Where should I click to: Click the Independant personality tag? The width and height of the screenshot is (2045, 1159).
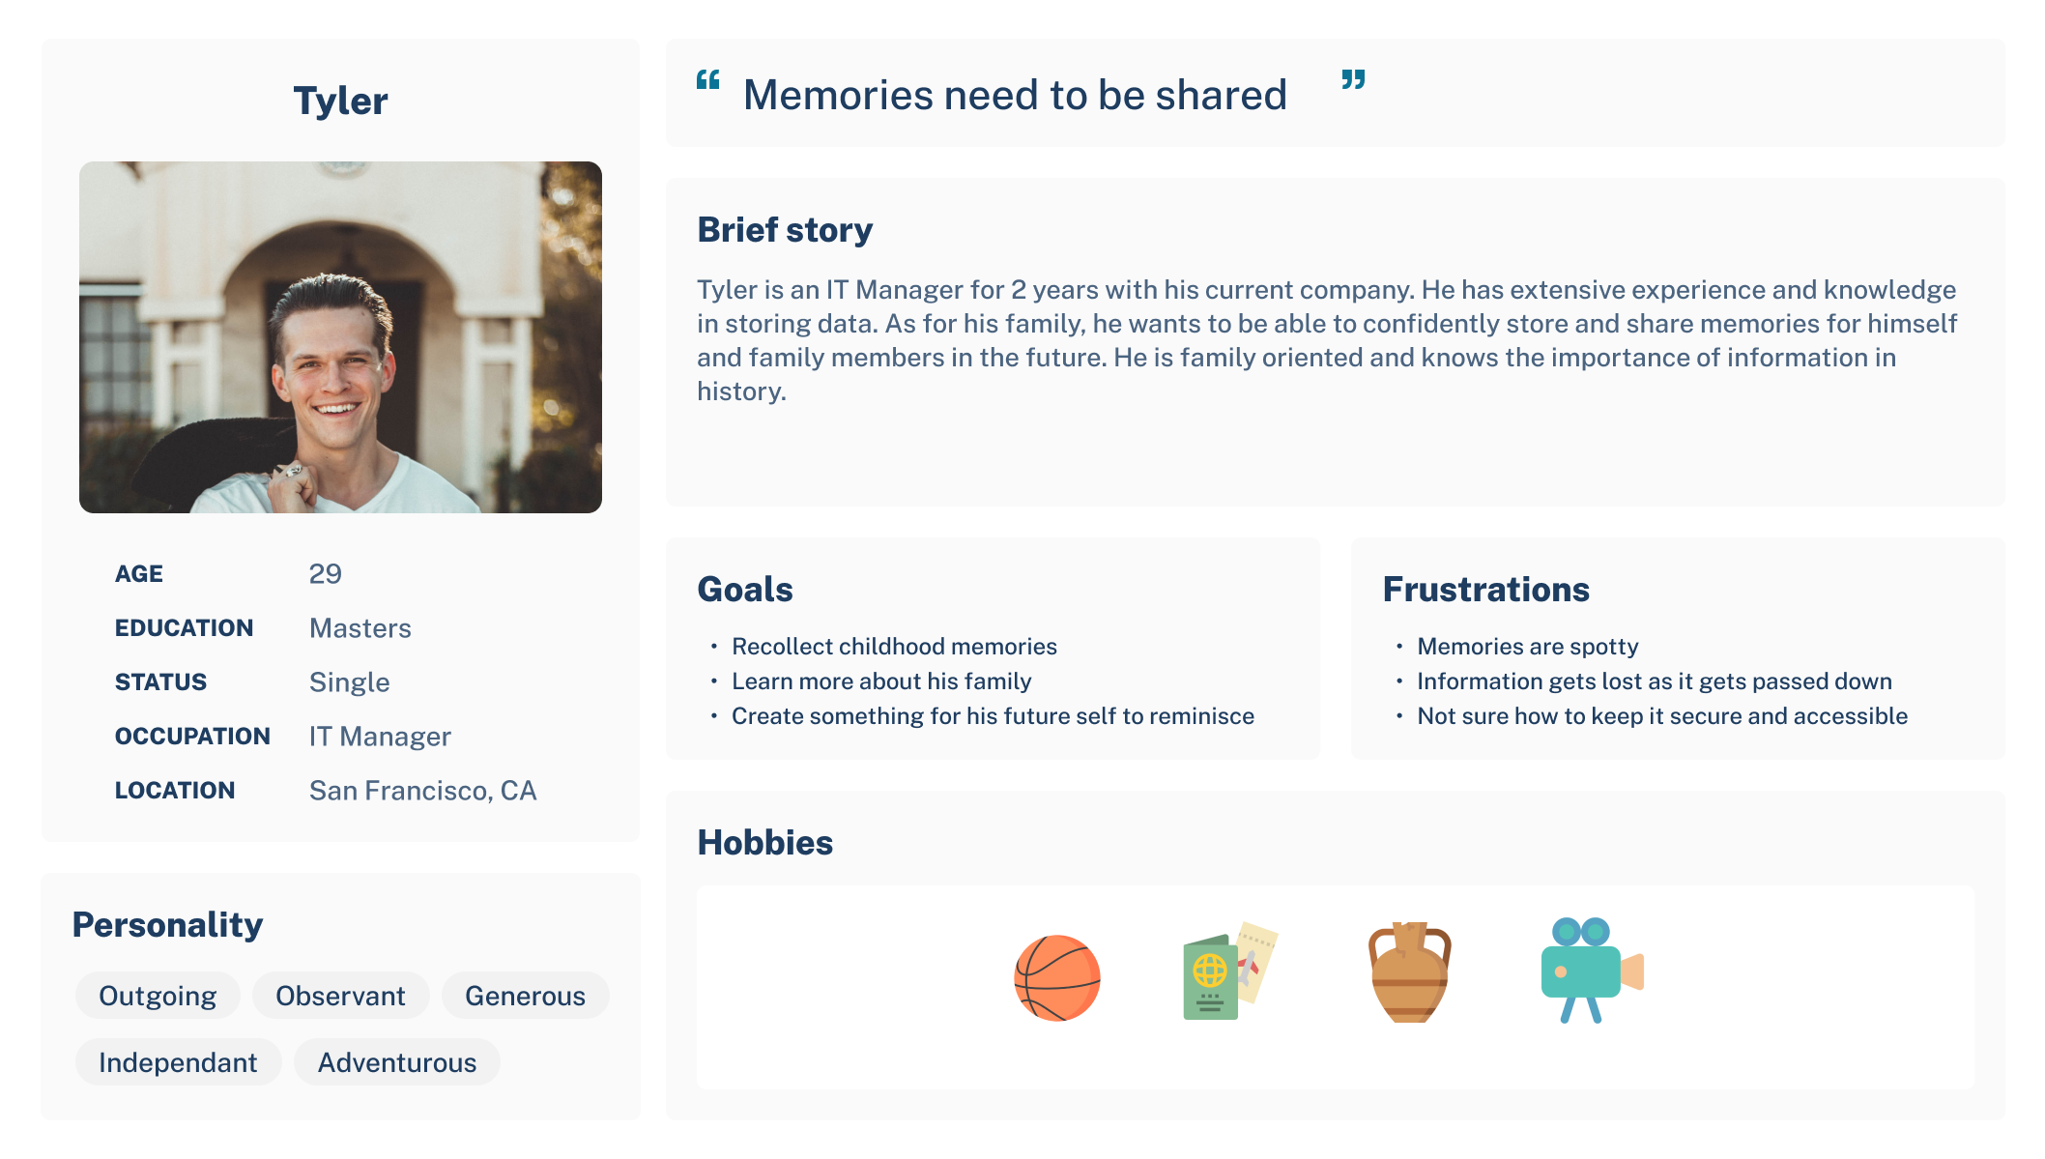tap(178, 1062)
